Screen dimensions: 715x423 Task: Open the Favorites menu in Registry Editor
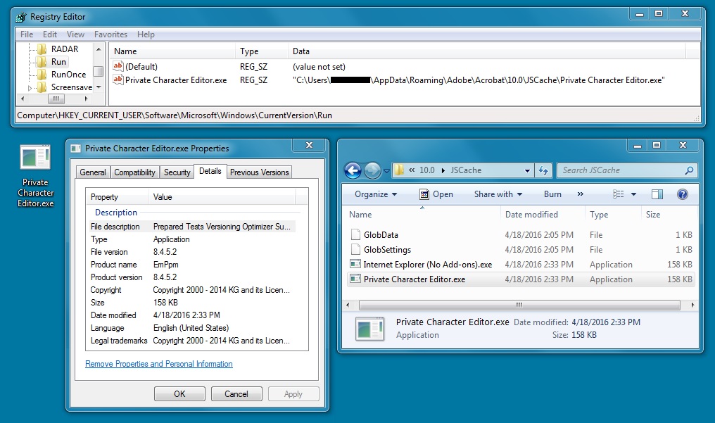pyautogui.click(x=110, y=34)
